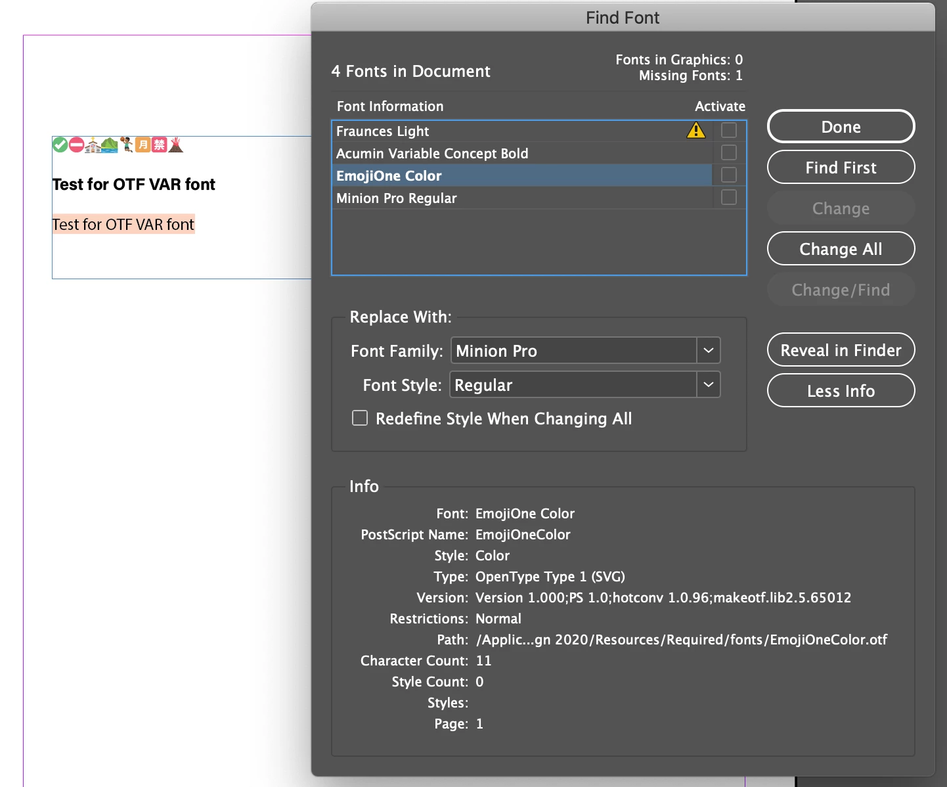Toggle Activate checkbox for Minion Pro Regular
Screen dimensions: 947x787
coord(729,197)
